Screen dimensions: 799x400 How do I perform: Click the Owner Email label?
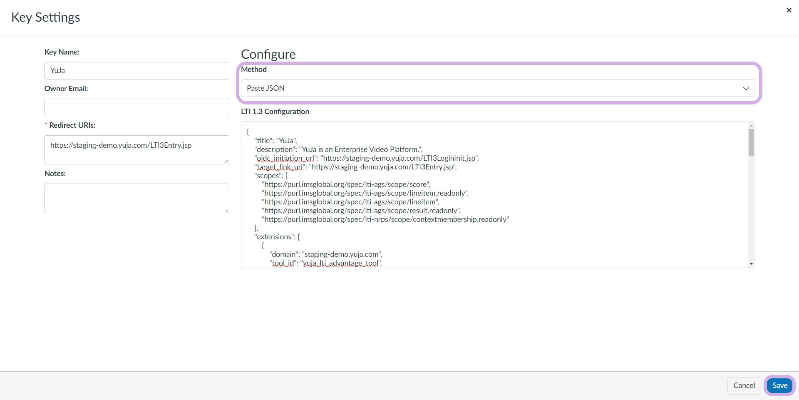tap(66, 89)
